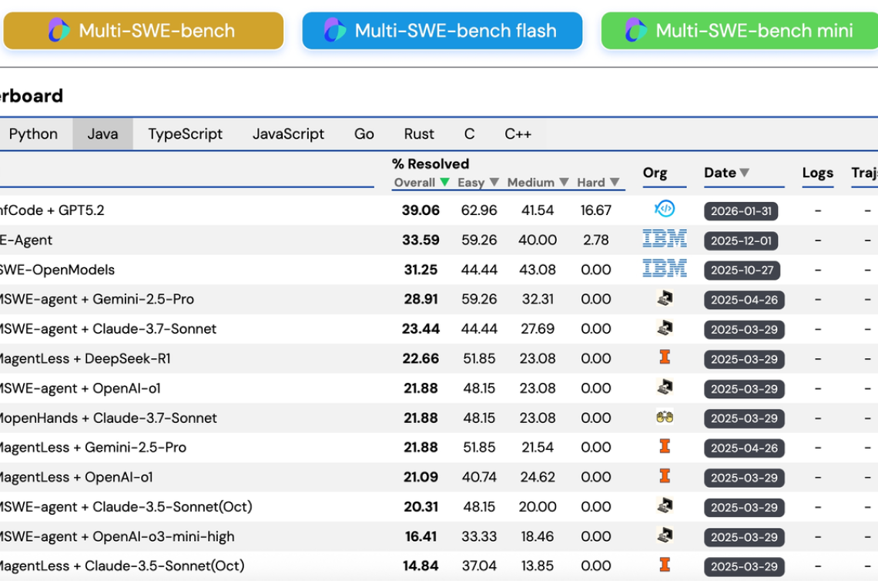Click org icon for MSWE-agent + OpenAI-o3-mini-high
Screen dimensions: 878x581
(665, 535)
